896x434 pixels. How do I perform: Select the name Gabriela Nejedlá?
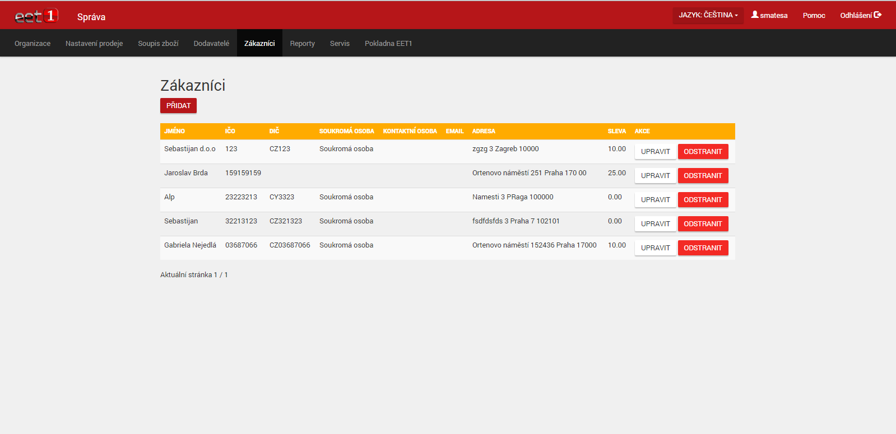tap(190, 245)
